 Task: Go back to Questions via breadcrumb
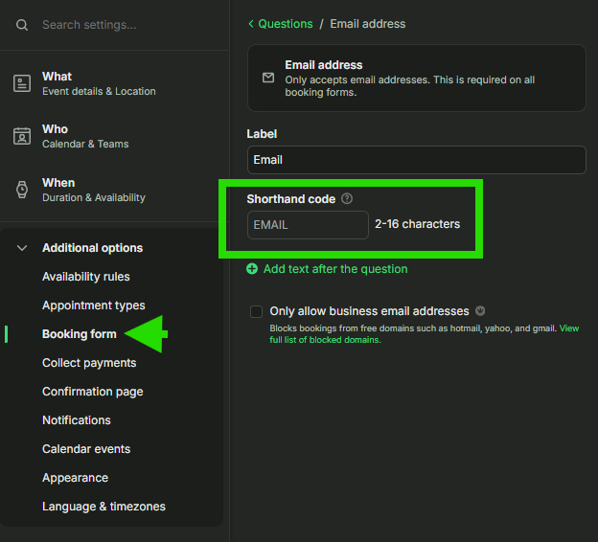(285, 24)
